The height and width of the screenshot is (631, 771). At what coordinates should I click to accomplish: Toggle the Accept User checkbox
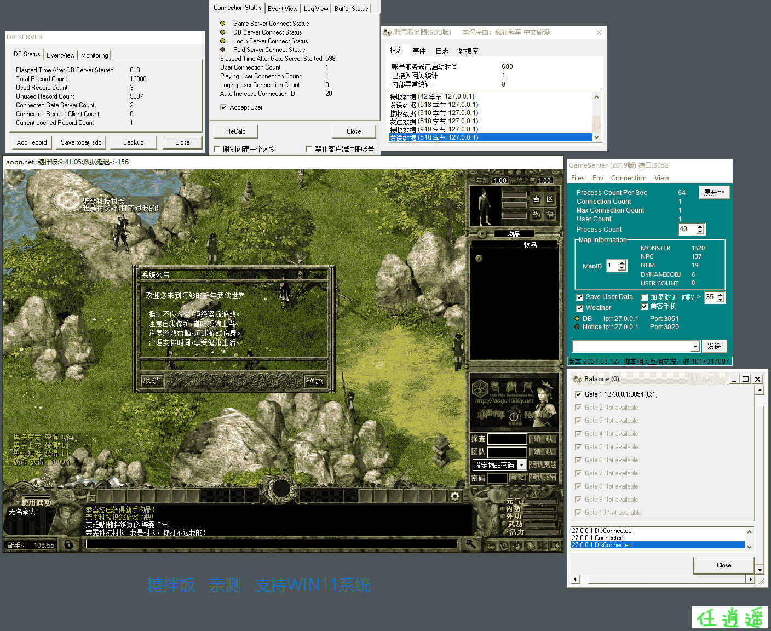[223, 107]
